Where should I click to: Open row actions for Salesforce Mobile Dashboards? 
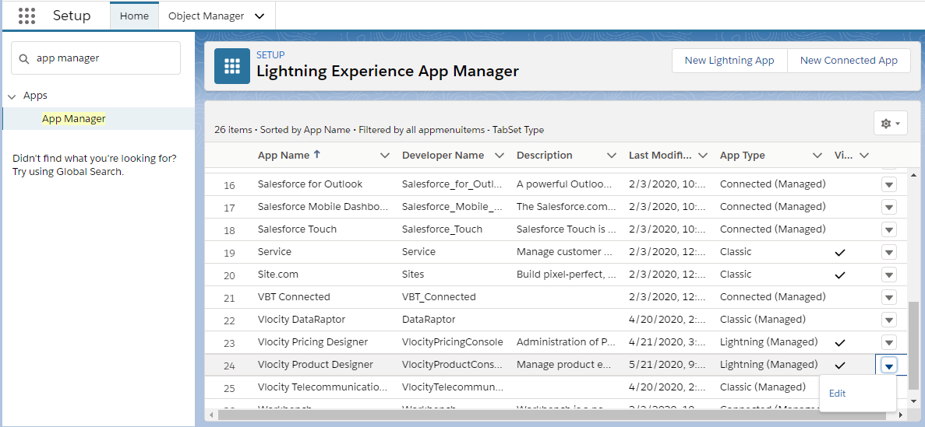889,208
